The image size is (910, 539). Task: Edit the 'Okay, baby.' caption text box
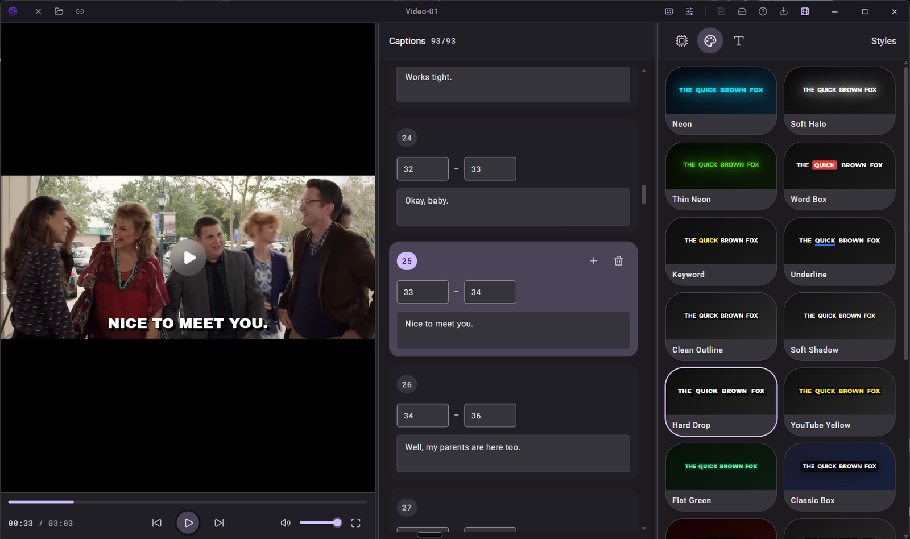[513, 207]
